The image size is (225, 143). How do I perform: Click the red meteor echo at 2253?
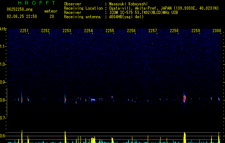65,99
